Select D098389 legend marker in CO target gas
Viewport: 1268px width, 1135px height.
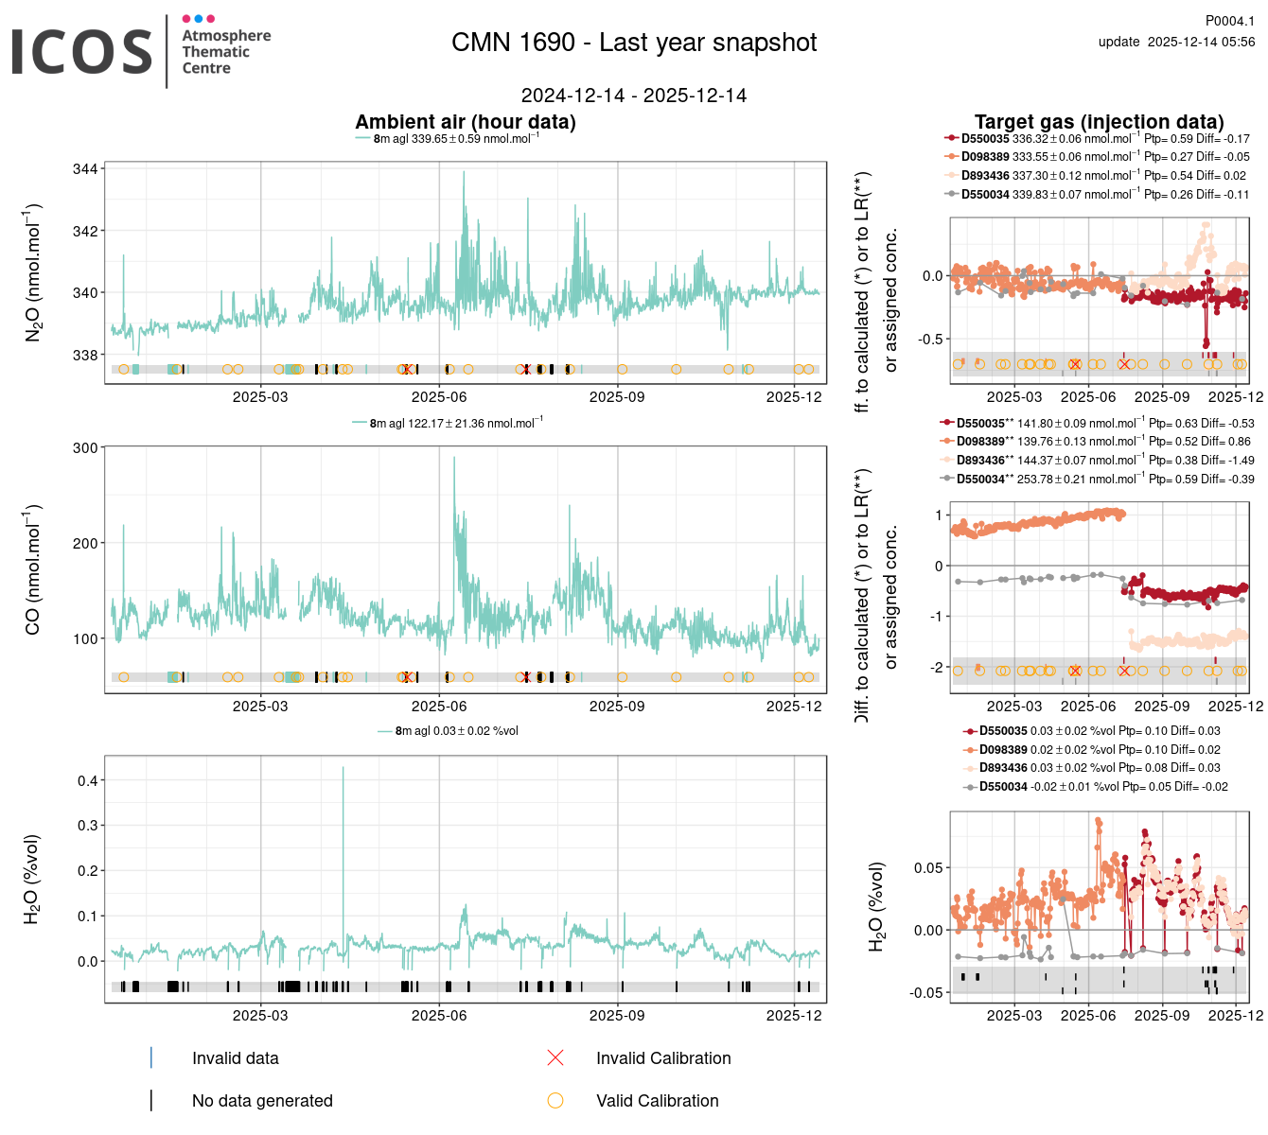tap(947, 442)
